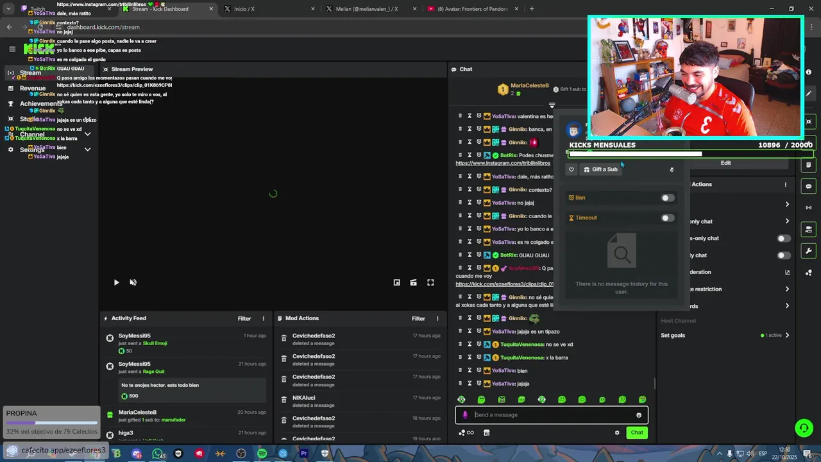Click the note icon in right strip
This screenshot has height=462, width=821.
tap(809, 165)
